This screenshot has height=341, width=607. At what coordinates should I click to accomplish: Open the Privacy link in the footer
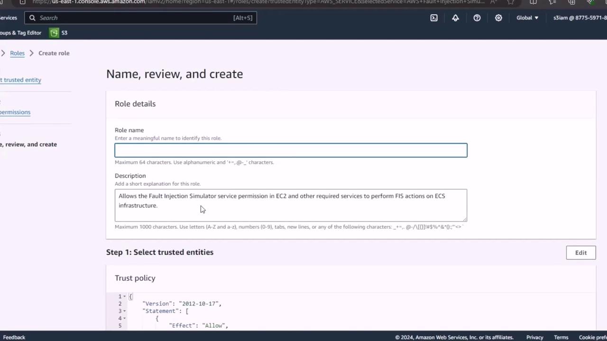[x=534, y=337]
